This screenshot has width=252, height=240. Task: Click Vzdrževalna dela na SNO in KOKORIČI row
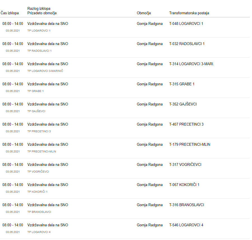(x=48, y=185)
